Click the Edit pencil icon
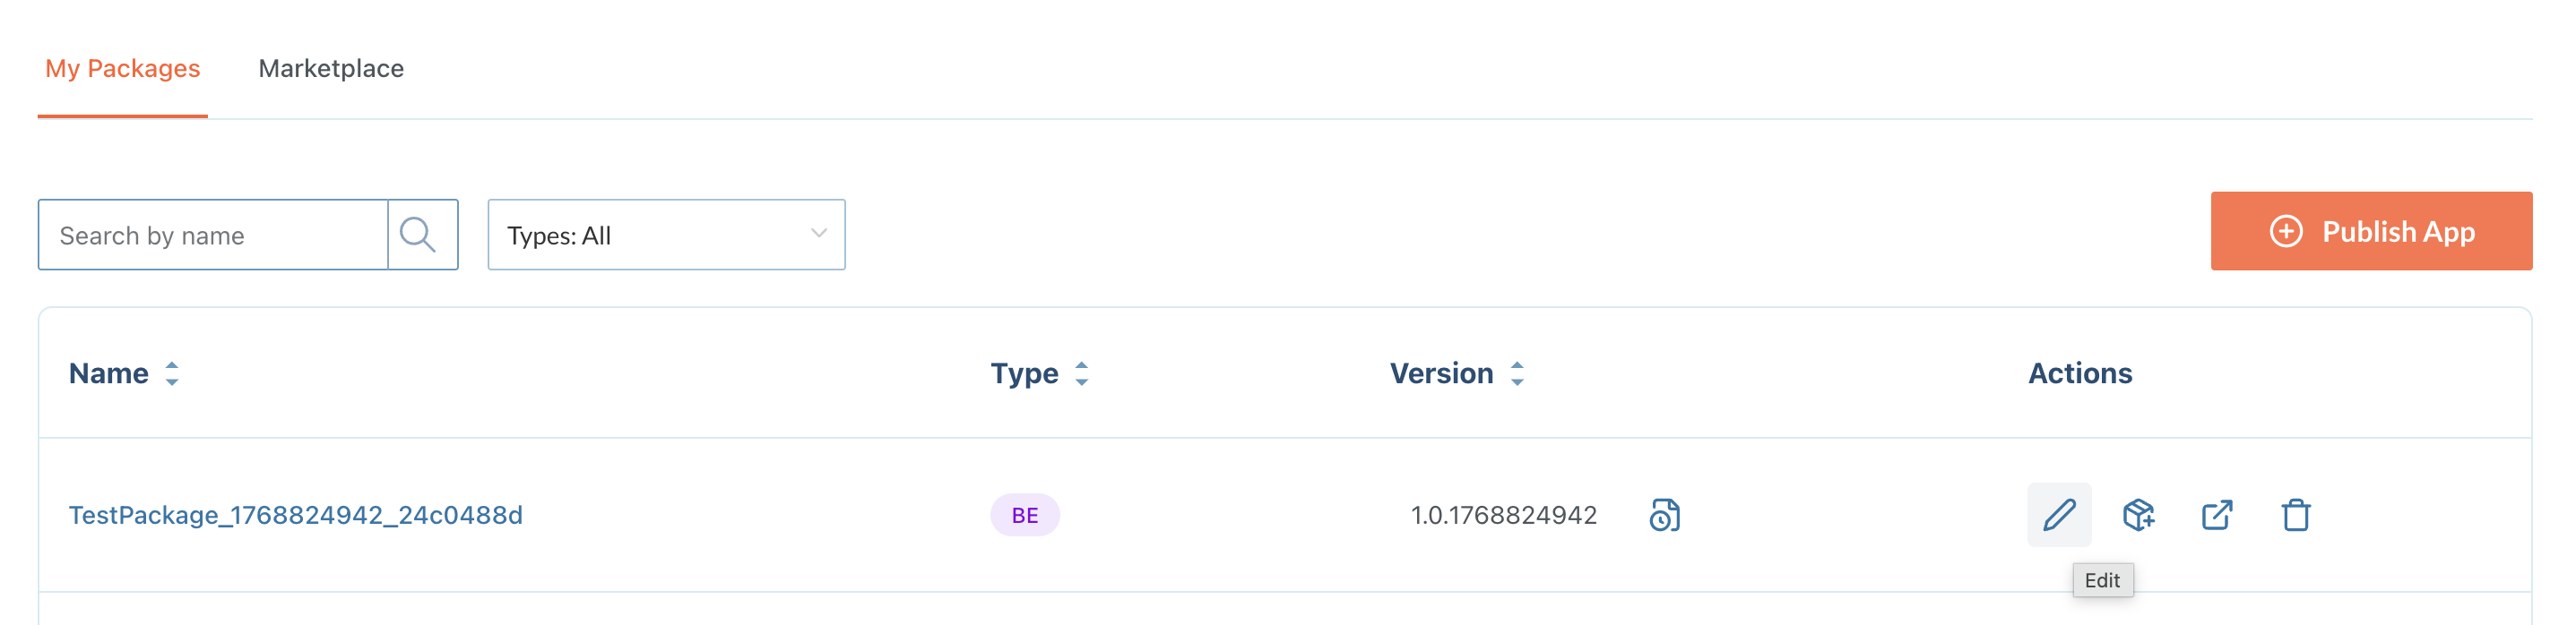Image resolution: width=2576 pixels, height=625 pixels. pyautogui.click(x=2058, y=515)
